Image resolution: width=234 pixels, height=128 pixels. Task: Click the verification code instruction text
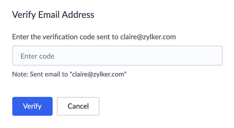click(x=94, y=37)
